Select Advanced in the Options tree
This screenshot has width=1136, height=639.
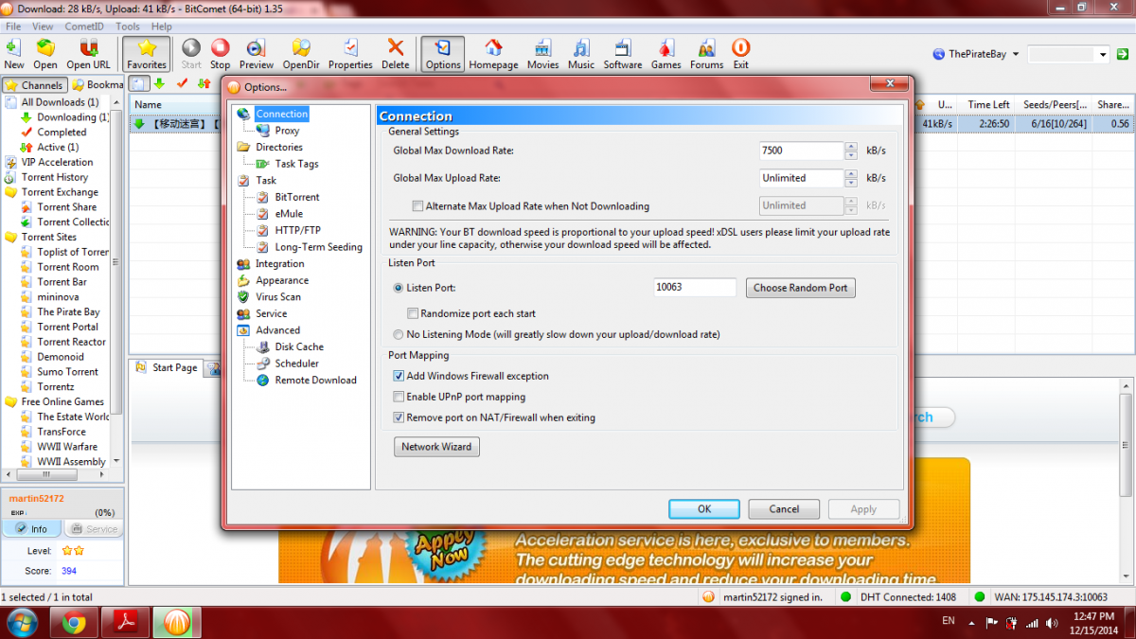pyautogui.click(x=277, y=330)
